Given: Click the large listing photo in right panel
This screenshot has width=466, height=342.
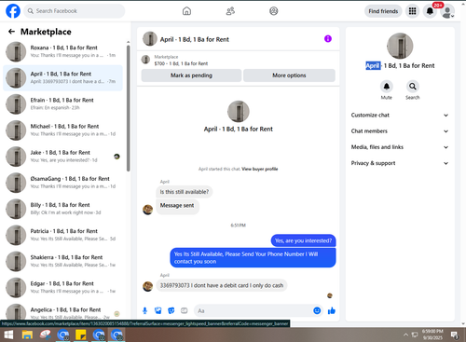Looking at the screenshot, I should (400, 46).
